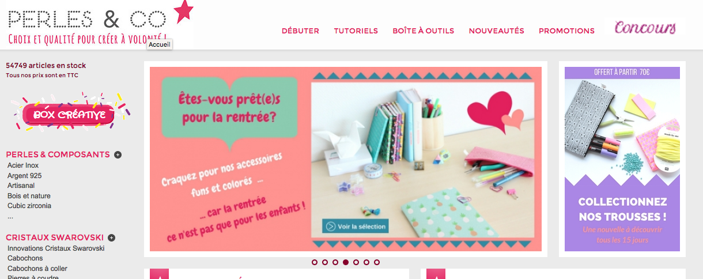Viewport: 703px width, 279px height.
Task: Expand Cristaux Swarovski with the plus icon
Action: point(112,237)
